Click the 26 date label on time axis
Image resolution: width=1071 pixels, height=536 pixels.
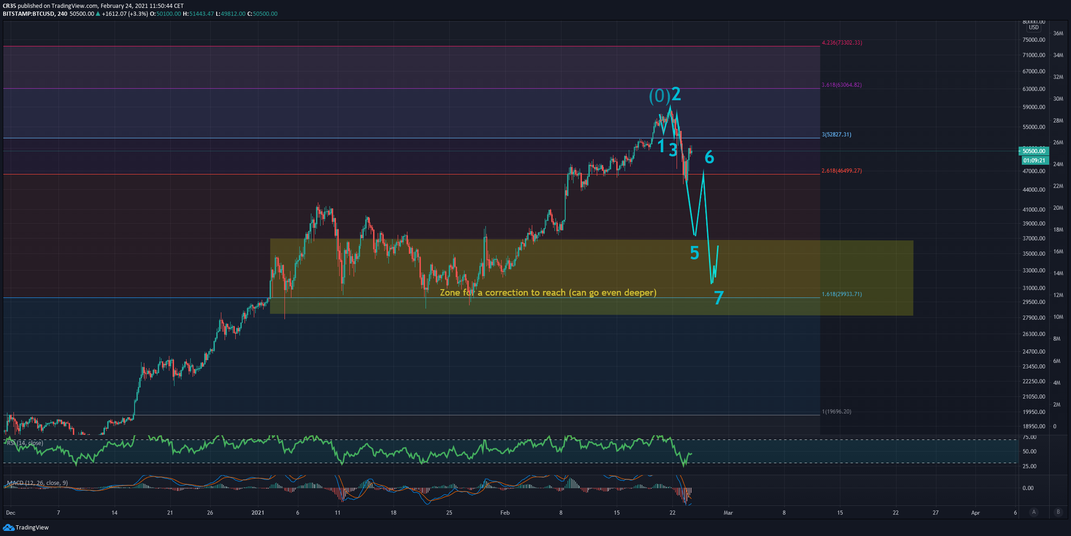click(210, 513)
